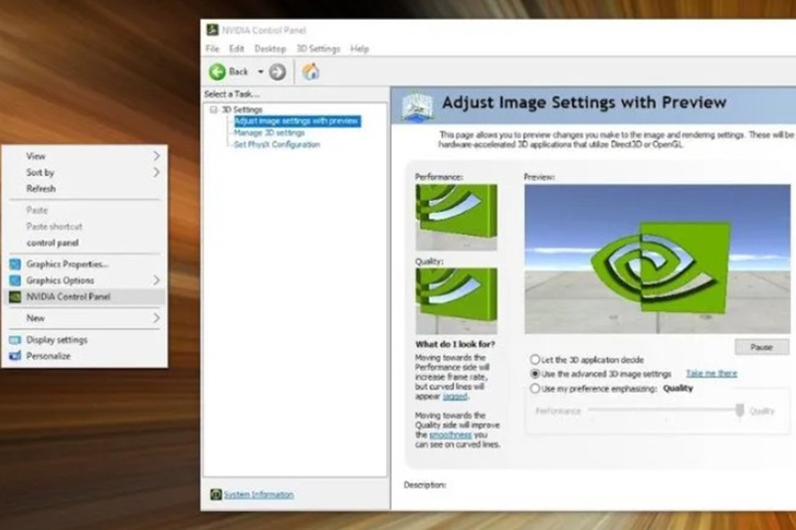Open the Desktop menu
796x530 pixels.
click(x=270, y=49)
